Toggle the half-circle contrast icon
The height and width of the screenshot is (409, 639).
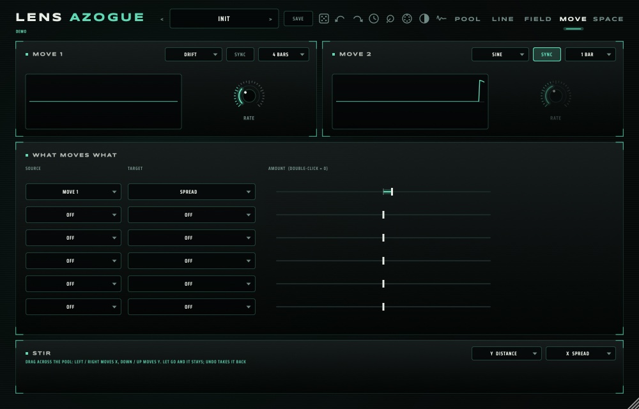pyautogui.click(x=424, y=19)
